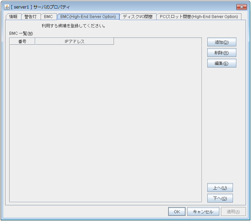Select the BMC(High-End Server Option) tab

[88, 16]
